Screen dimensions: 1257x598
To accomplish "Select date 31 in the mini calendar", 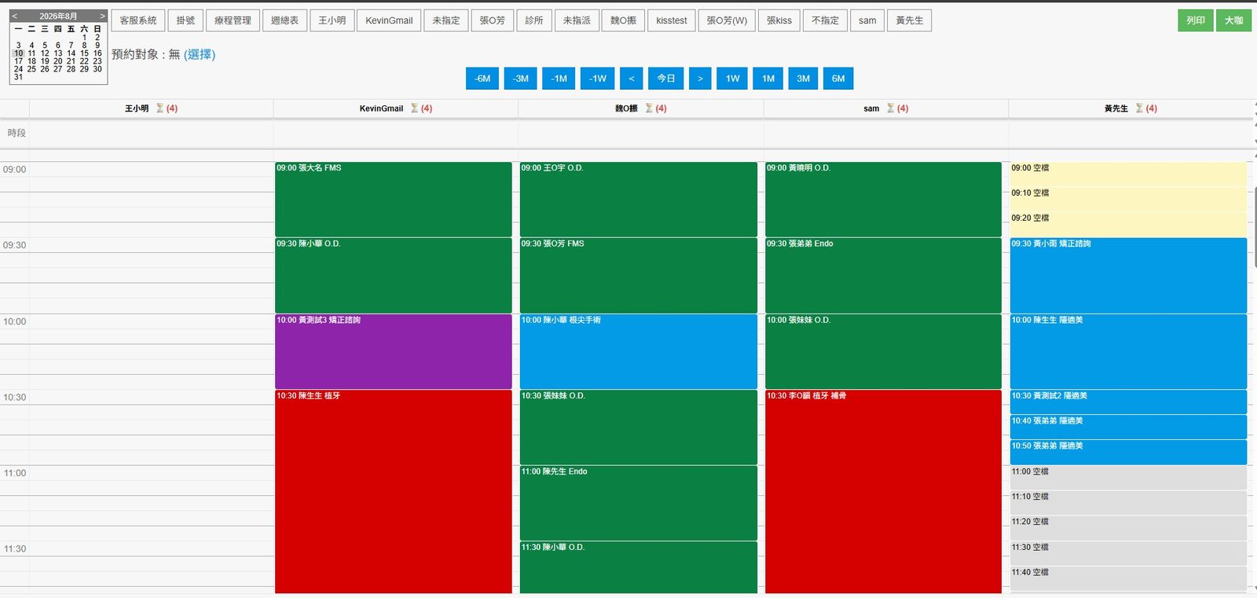I will point(19,77).
